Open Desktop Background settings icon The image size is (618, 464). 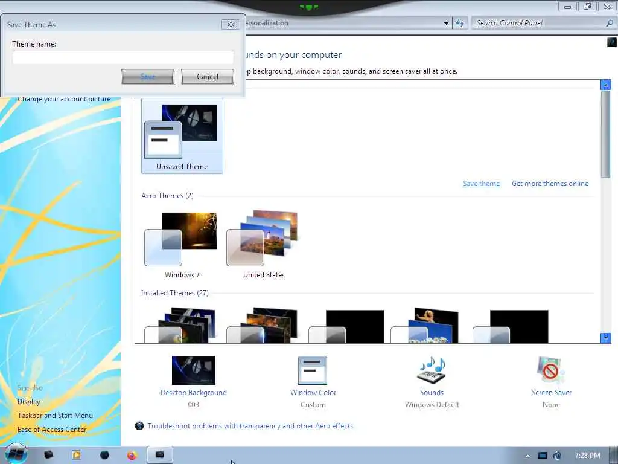point(194,370)
